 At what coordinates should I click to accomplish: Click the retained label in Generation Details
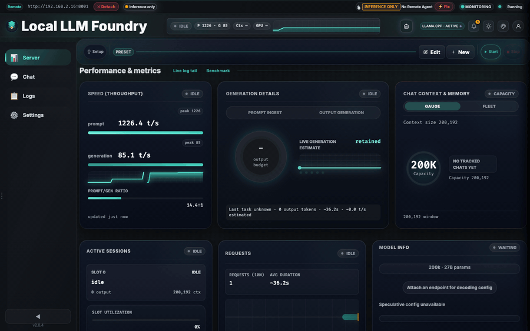367,141
